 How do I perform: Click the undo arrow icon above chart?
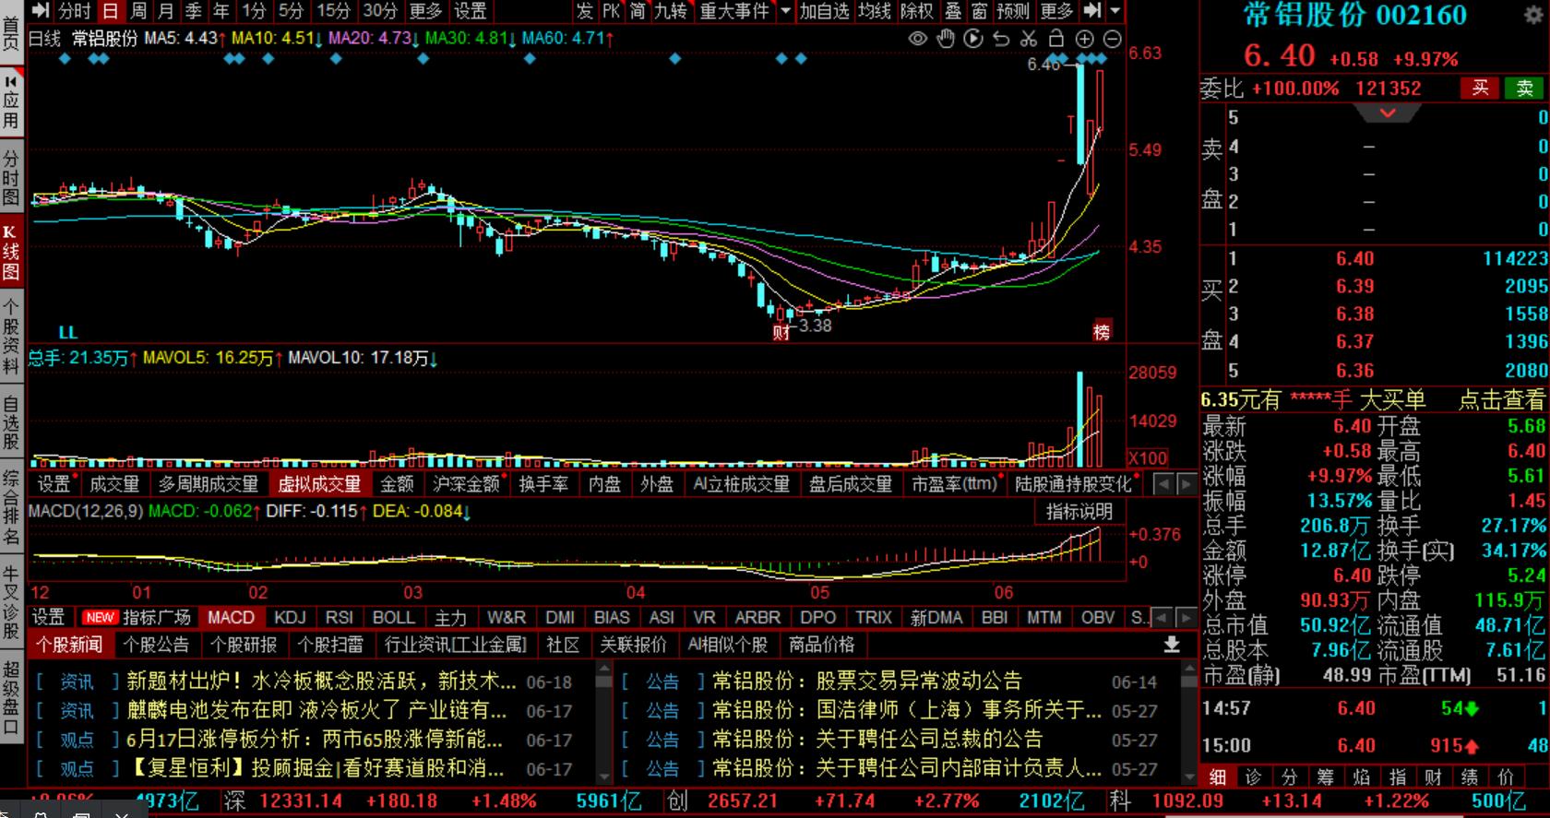(1001, 39)
